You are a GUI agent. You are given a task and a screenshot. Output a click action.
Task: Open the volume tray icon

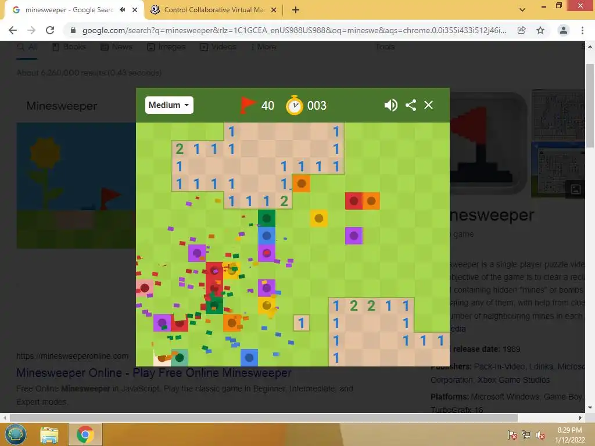tap(540, 435)
